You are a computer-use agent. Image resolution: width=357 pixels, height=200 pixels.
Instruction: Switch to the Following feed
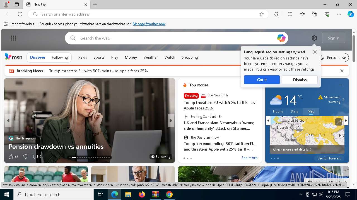pos(60,57)
